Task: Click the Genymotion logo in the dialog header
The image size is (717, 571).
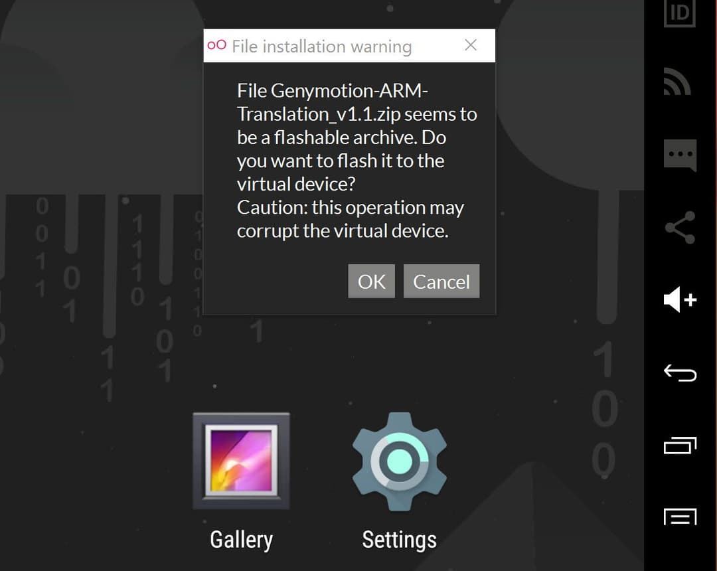Action: pos(216,45)
